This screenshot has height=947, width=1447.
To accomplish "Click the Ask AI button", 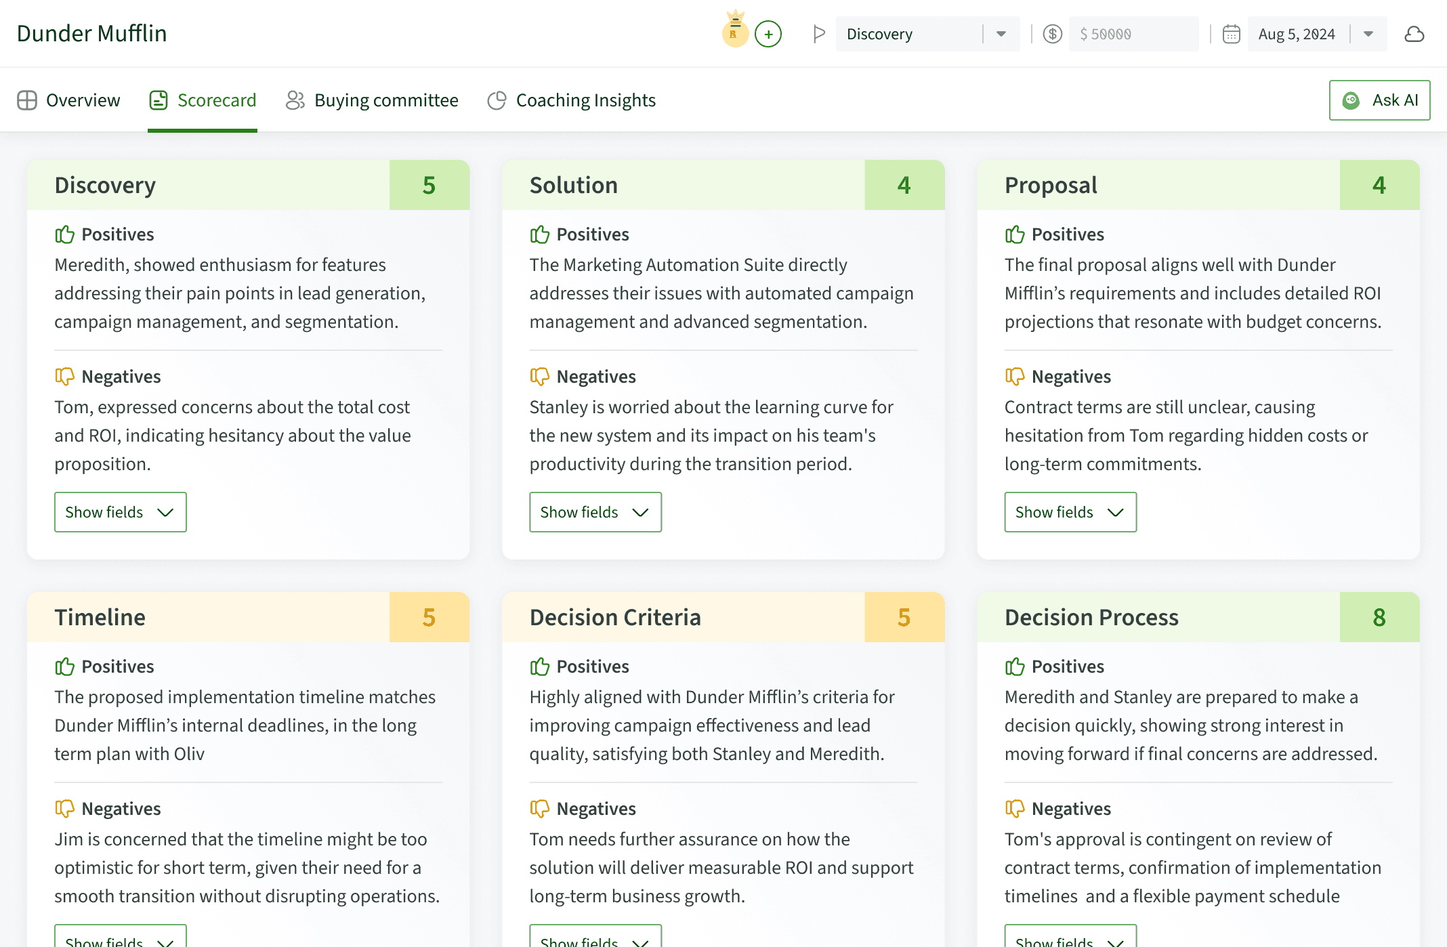I will 1379,100.
